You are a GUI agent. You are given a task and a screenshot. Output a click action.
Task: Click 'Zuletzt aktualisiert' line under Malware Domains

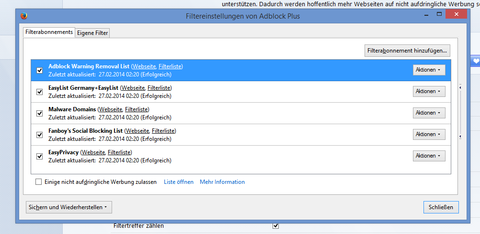[110, 117]
